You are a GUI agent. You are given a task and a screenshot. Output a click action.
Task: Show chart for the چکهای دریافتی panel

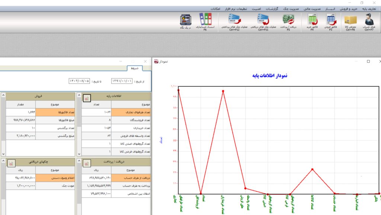click(12, 163)
